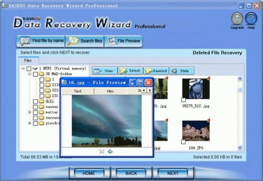The height and width of the screenshot is (181, 263).
Task: Switch to Hex tab in File Preview
Action: 110,91
